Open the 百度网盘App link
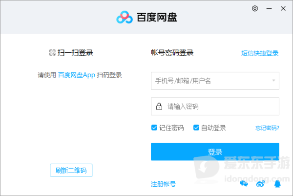The width and height of the screenshot is (293, 196). pos(77,75)
